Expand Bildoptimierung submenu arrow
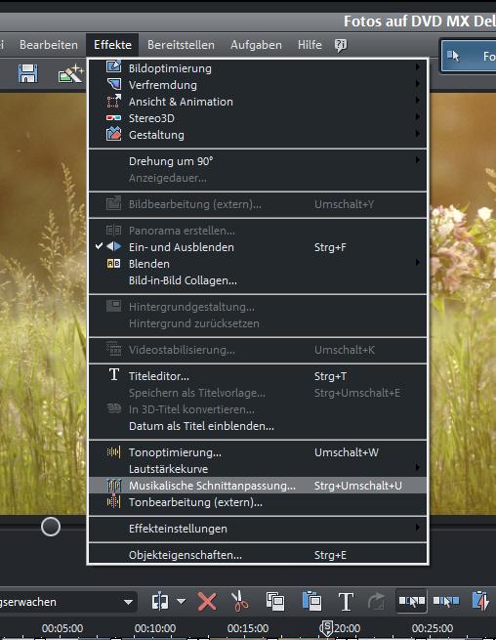The image size is (496, 640). point(417,66)
